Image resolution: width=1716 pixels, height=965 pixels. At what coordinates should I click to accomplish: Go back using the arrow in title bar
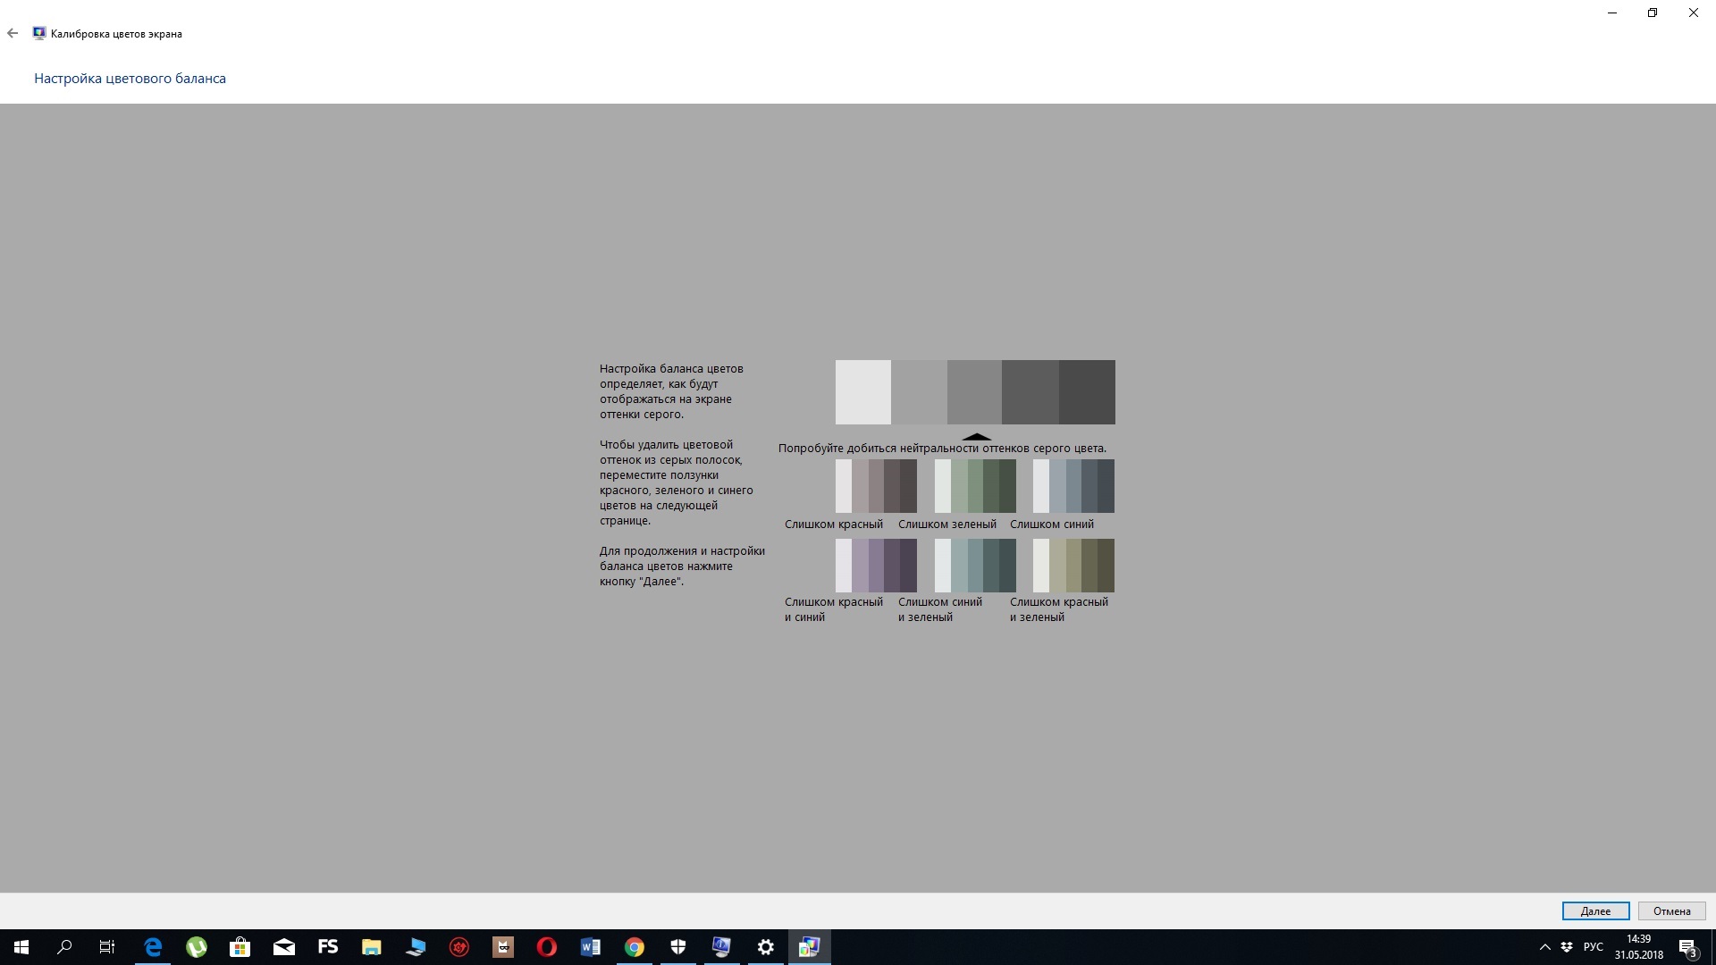pos(13,33)
